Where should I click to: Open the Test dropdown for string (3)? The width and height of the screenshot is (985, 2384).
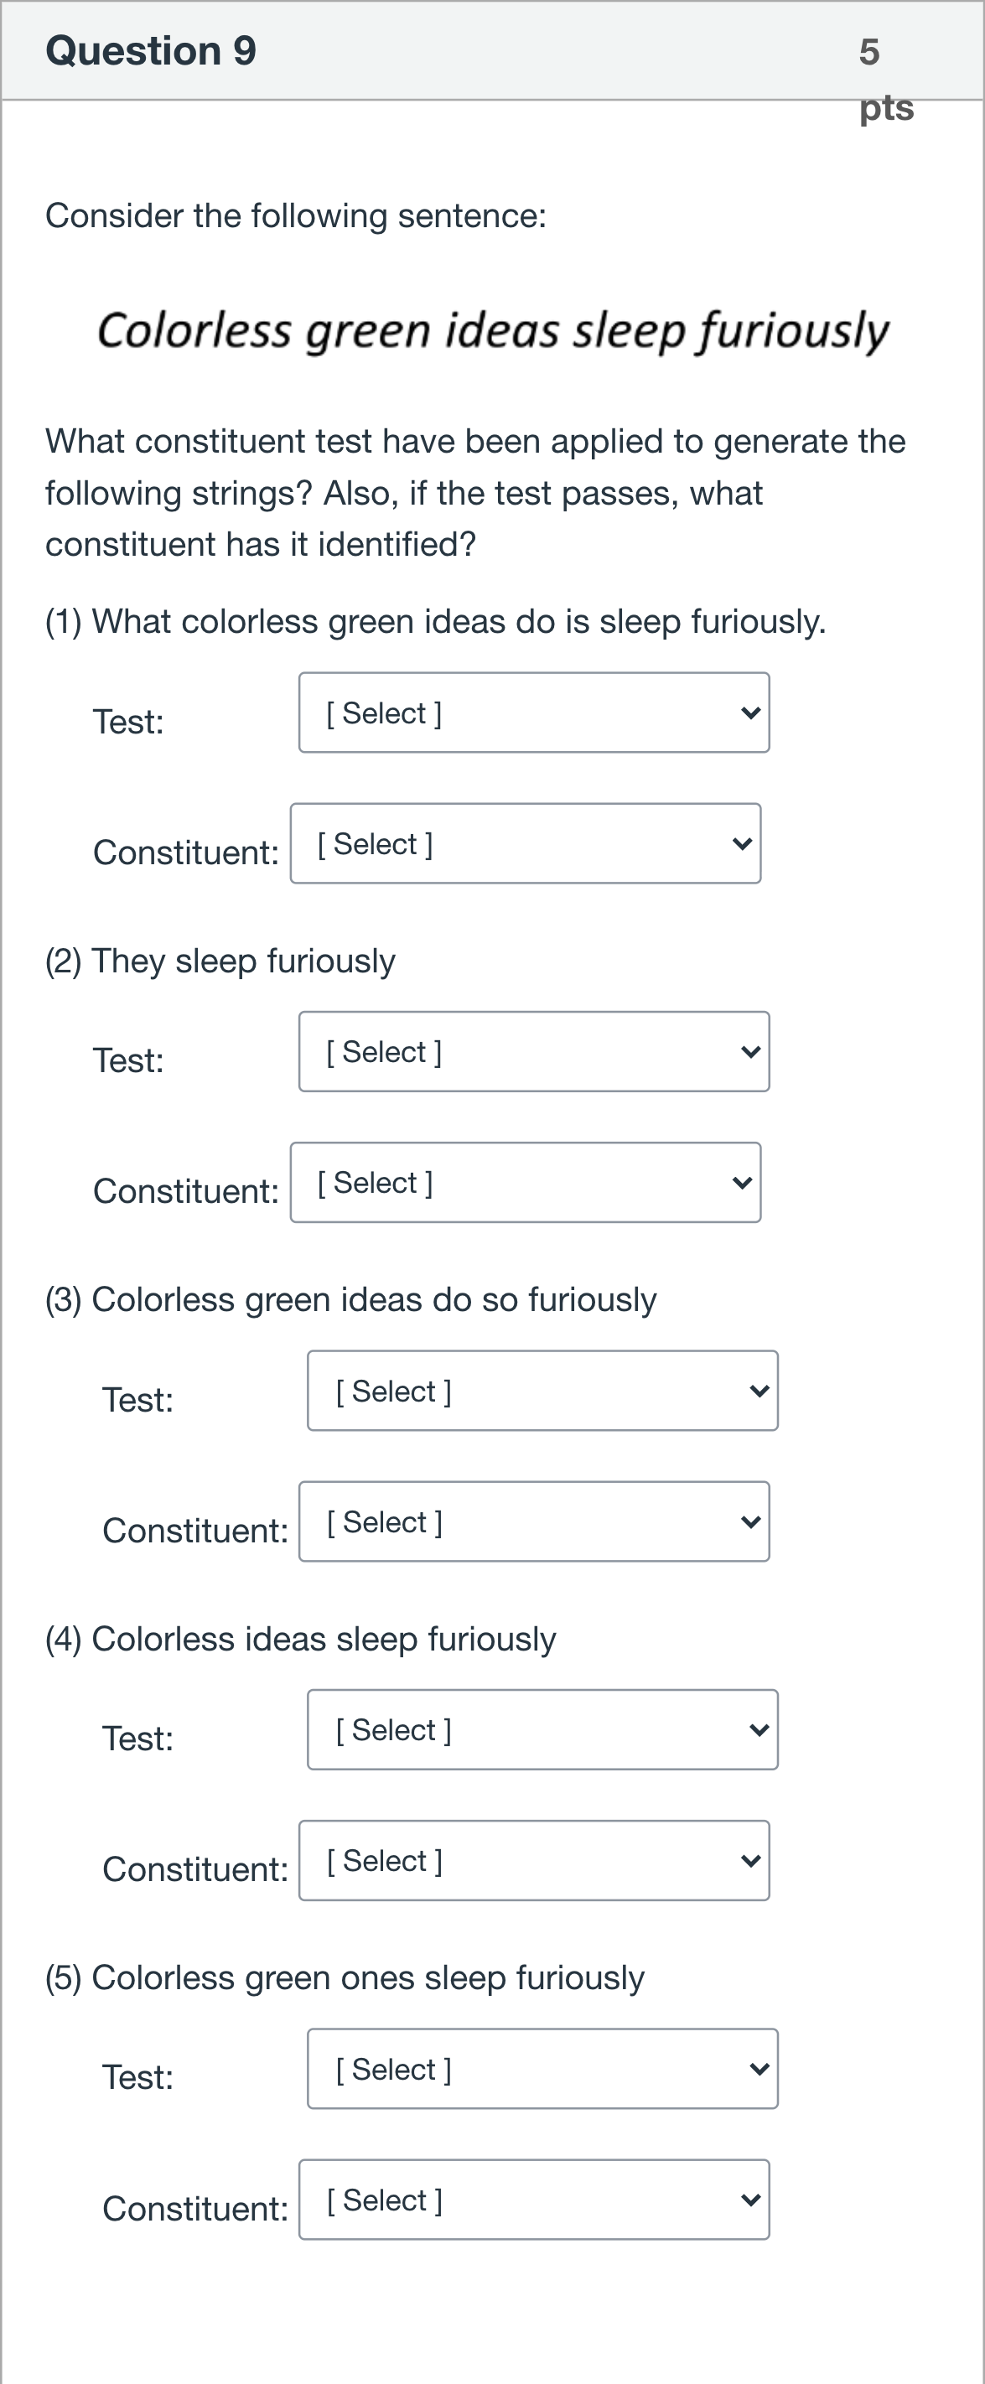(x=542, y=1390)
